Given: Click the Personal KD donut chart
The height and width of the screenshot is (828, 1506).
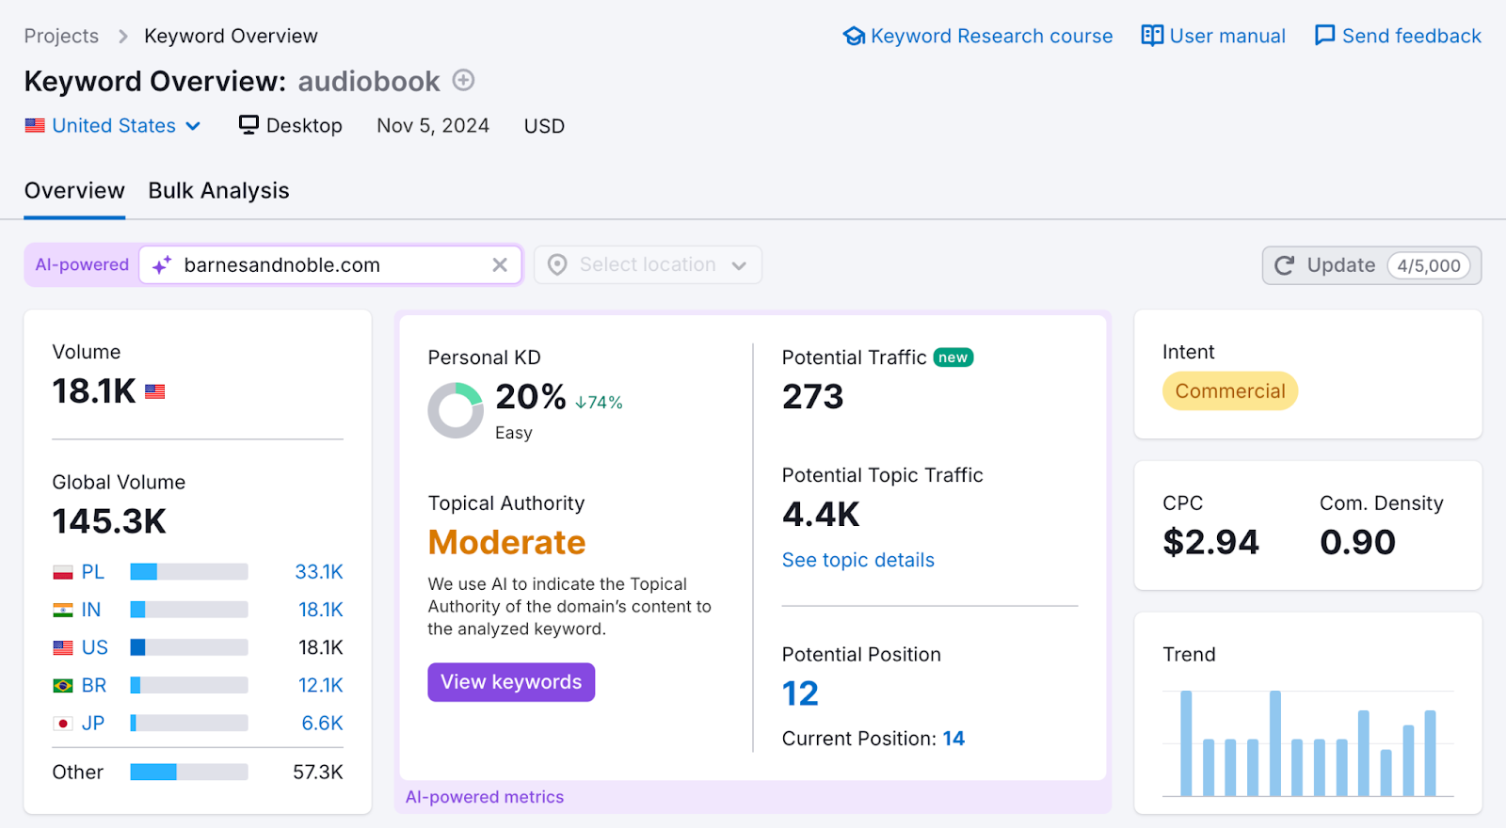Looking at the screenshot, I should [x=456, y=410].
